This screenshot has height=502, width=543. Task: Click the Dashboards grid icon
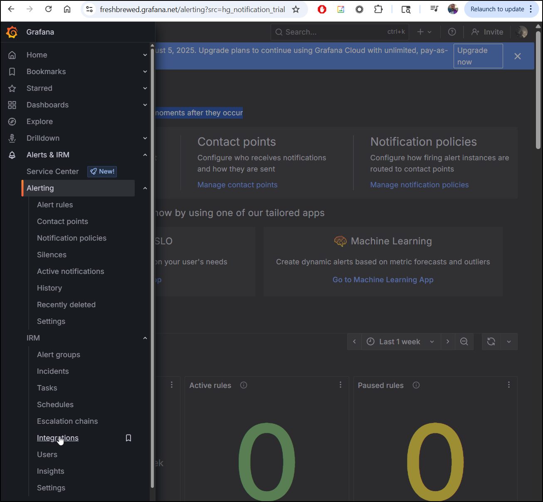[12, 105]
